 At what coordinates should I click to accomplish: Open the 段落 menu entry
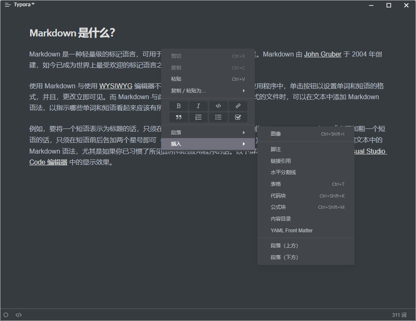(x=208, y=132)
